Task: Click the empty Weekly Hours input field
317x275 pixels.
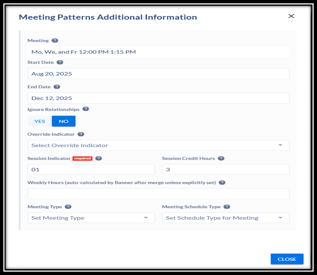Action: [158, 193]
